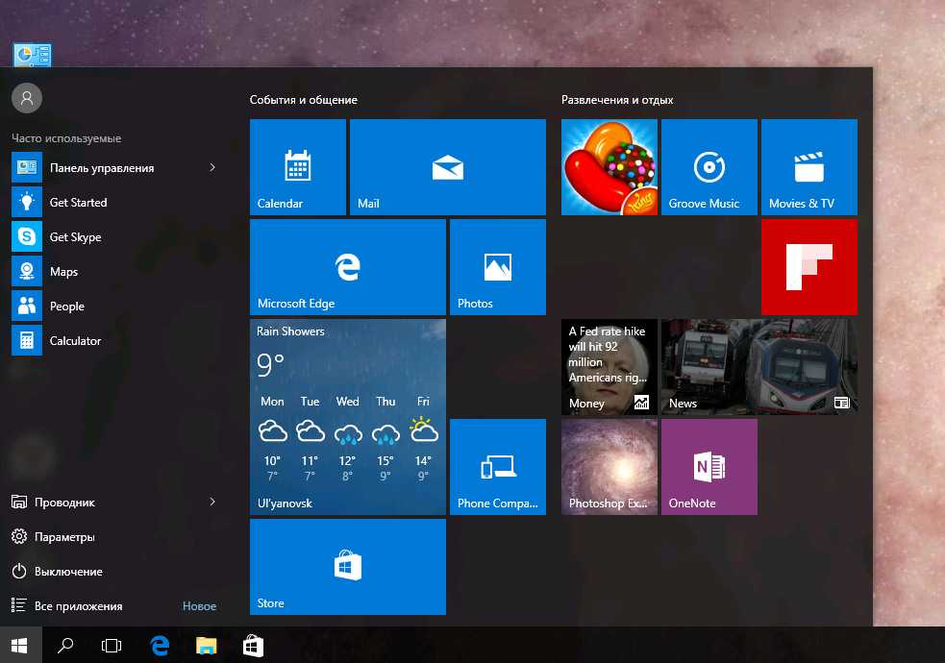Select Calculator in the frequent apps list
Viewport: 945px width, 663px height.
point(75,341)
